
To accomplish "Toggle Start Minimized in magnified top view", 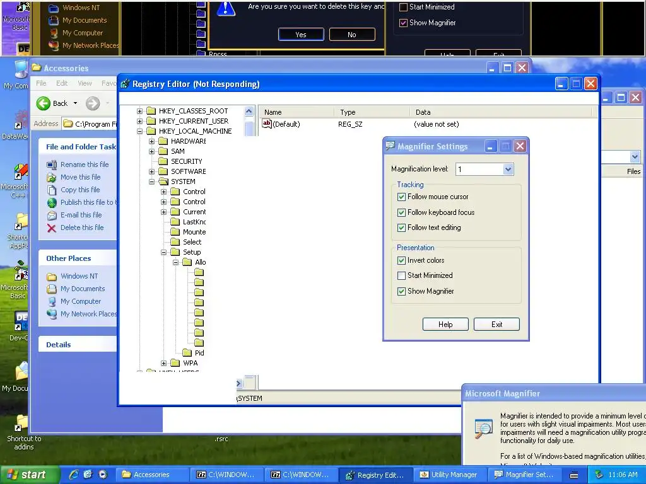I will click(x=403, y=7).
